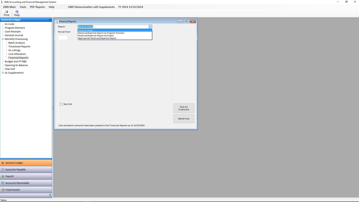Switch to Payroll module

26,176
